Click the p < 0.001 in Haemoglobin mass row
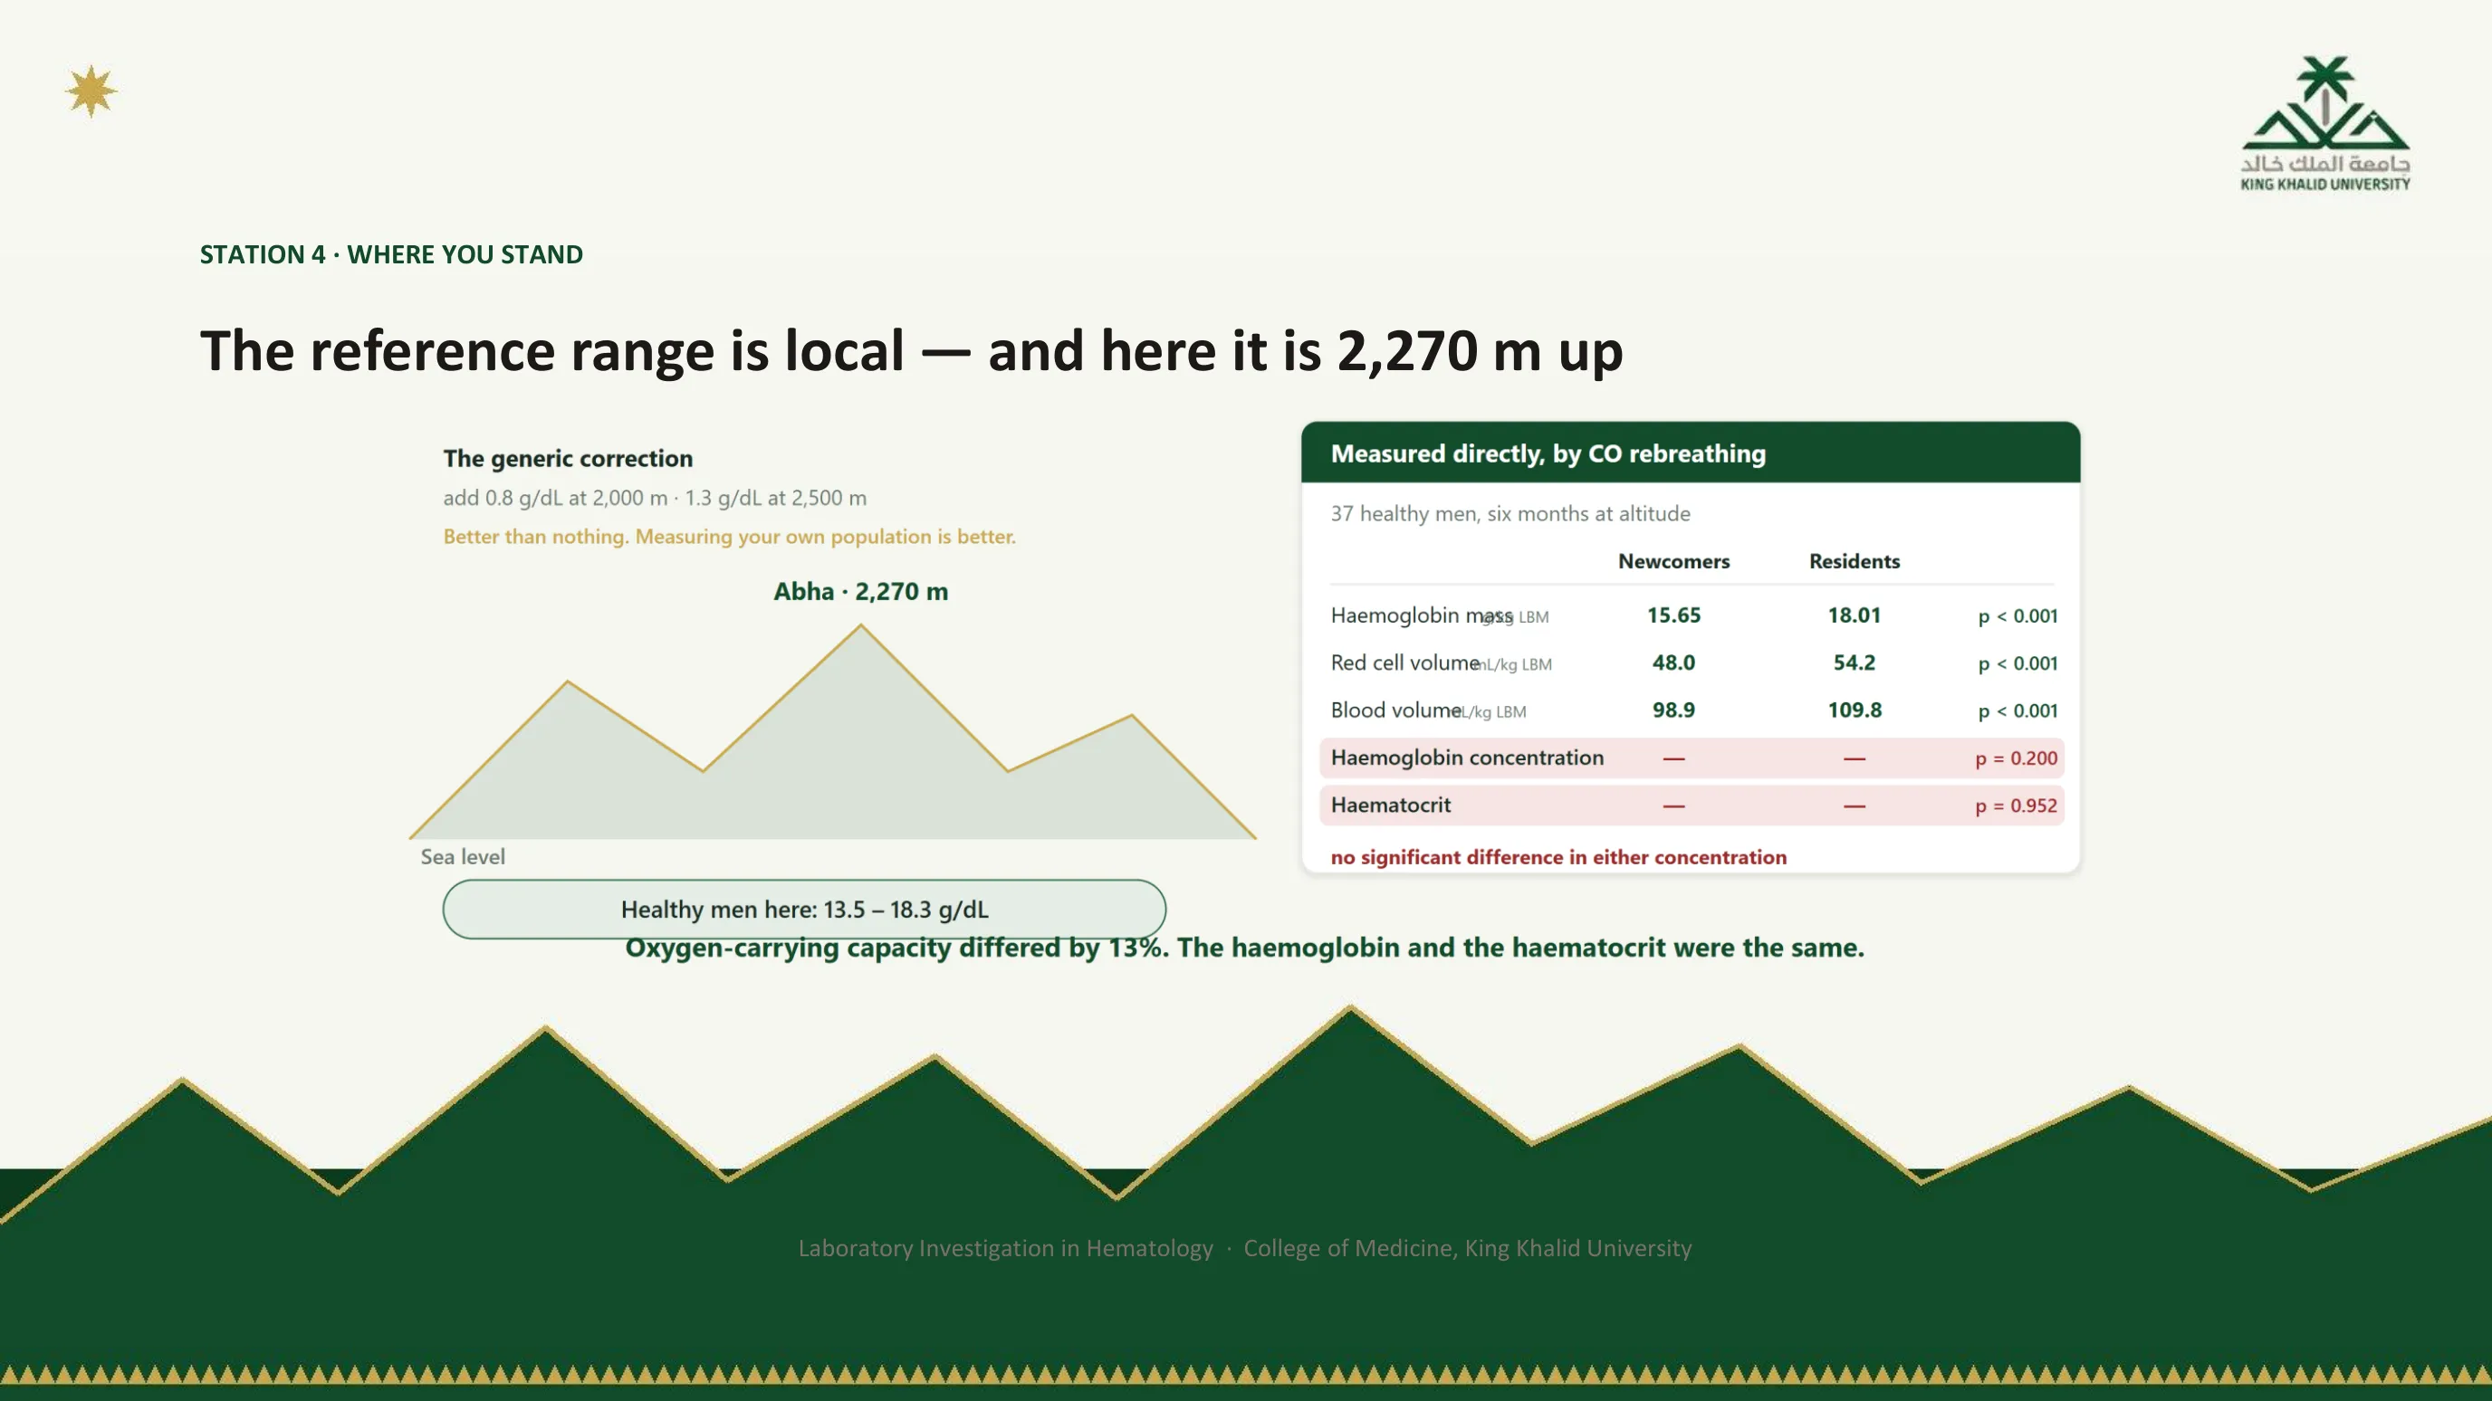 [x=2017, y=616]
